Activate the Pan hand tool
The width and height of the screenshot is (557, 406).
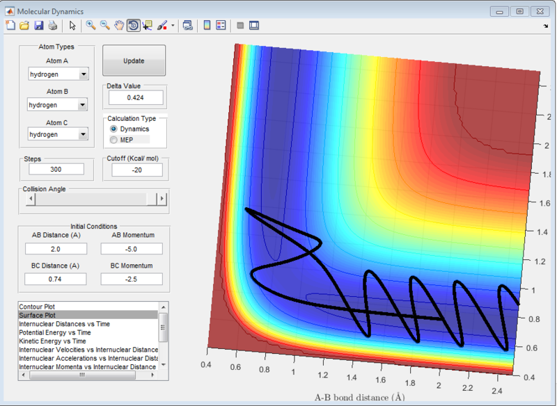click(x=119, y=26)
